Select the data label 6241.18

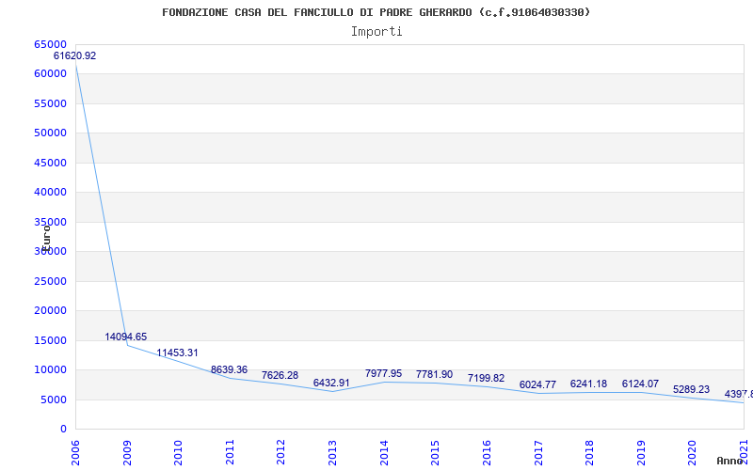[x=588, y=384]
